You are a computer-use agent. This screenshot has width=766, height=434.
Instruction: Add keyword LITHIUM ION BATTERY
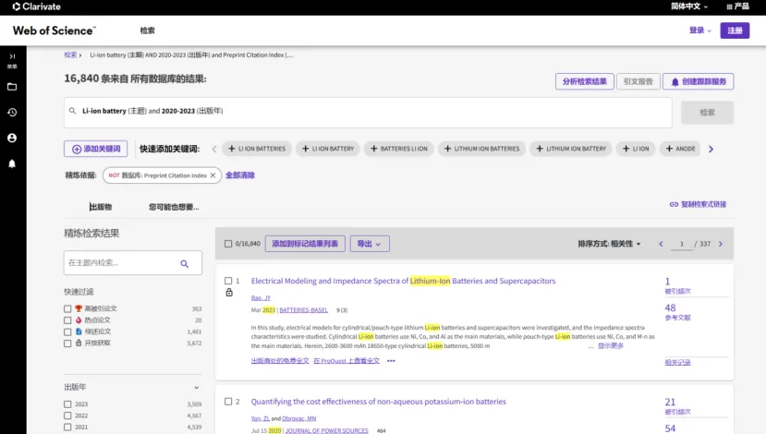coord(571,149)
